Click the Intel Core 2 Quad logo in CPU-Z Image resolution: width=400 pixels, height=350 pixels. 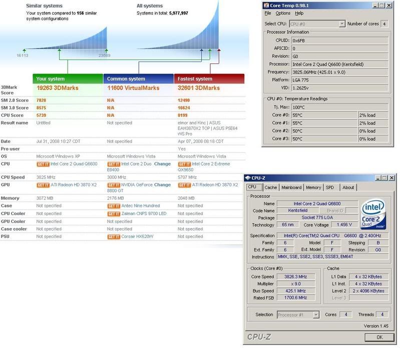374,215
